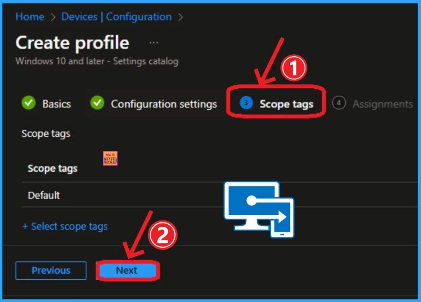
Task: Click the blue step 3 circle icon
Action: (x=246, y=103)
